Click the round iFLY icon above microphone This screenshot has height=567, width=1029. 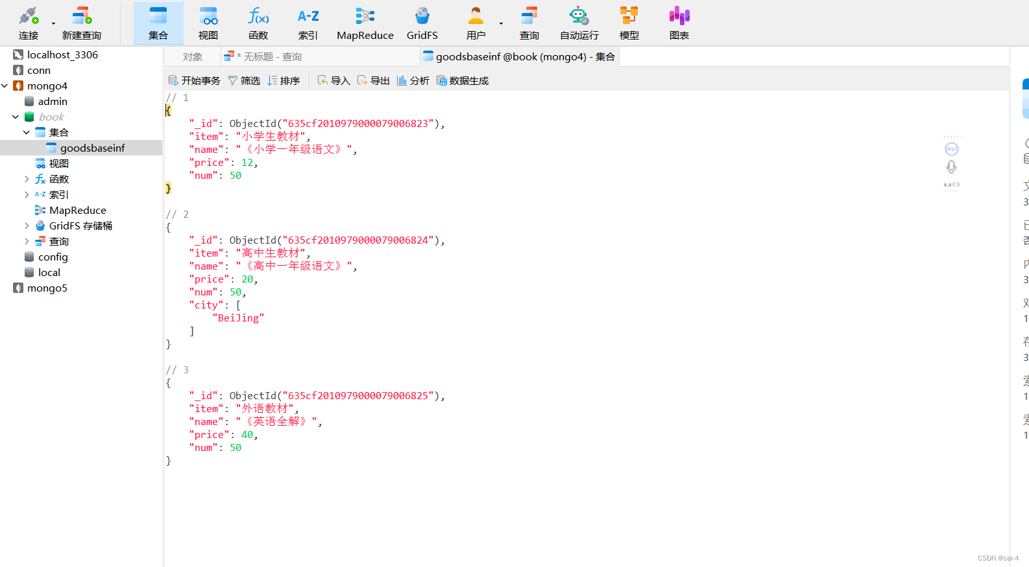coord(951,149)
